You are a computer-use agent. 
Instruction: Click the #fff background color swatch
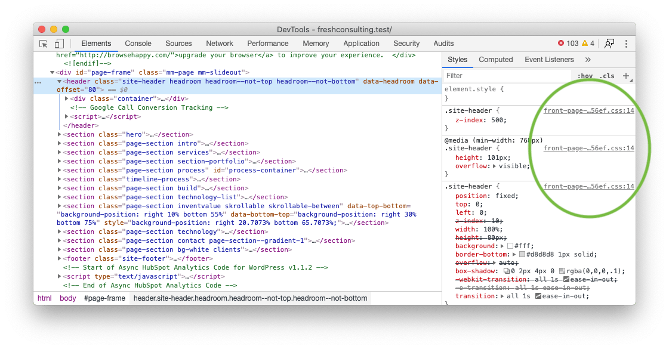(x=510, y=246)
